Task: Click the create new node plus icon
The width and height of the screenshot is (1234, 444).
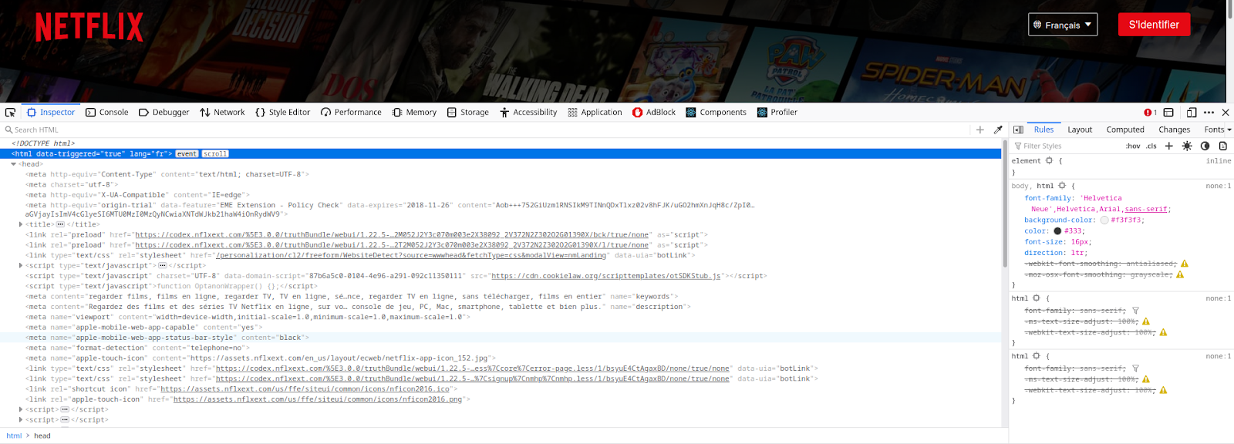Action: click(x=980, y=130)
